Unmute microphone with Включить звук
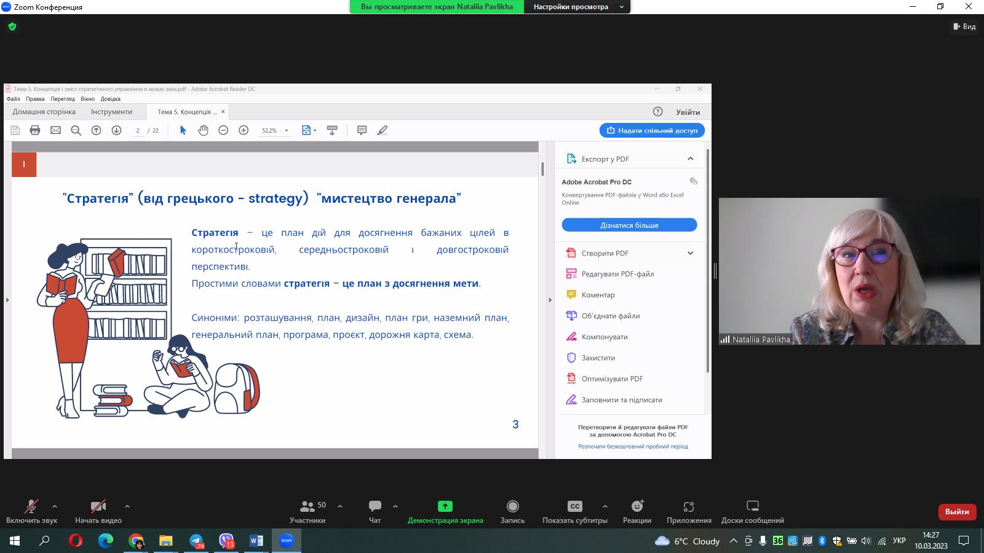The width and height of the screenshot is (984, 553). coord(31,511)
